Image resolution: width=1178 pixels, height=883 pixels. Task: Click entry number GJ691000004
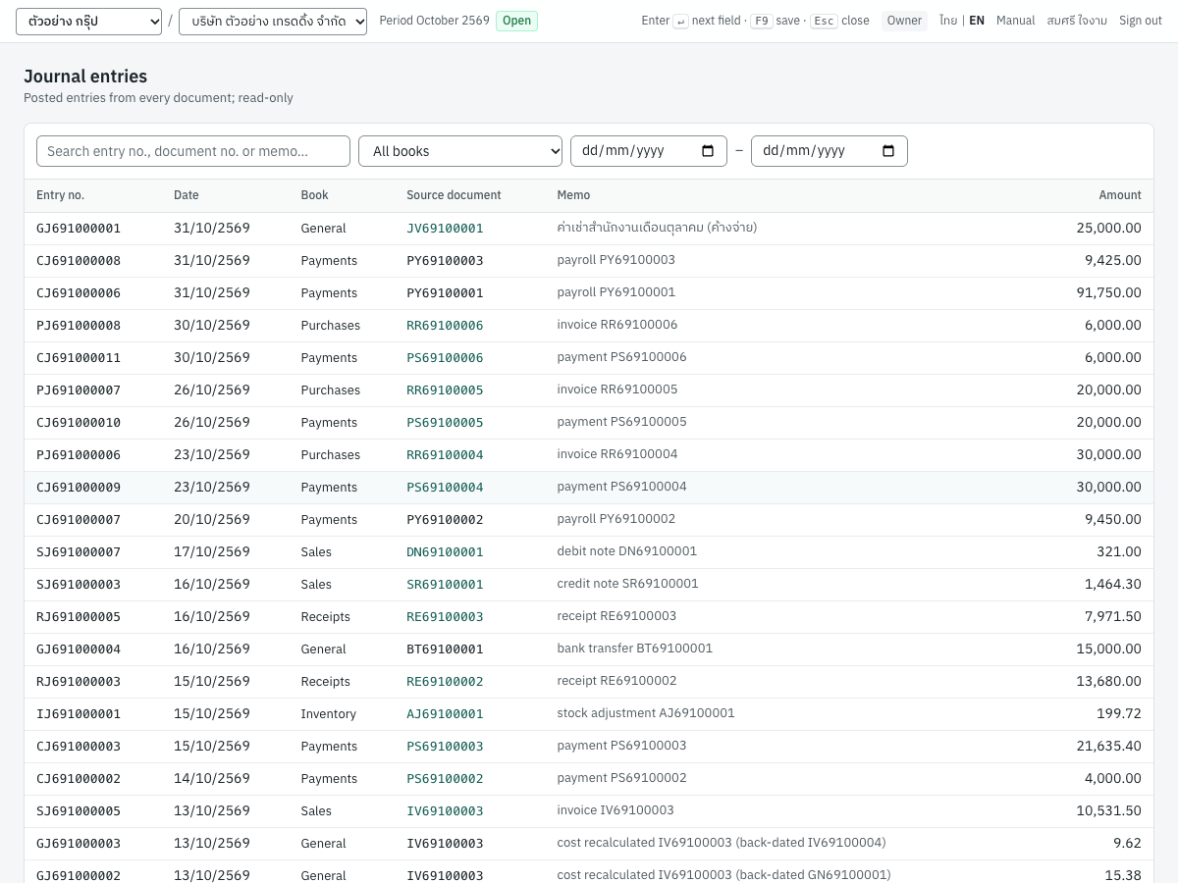pos(79,649)
